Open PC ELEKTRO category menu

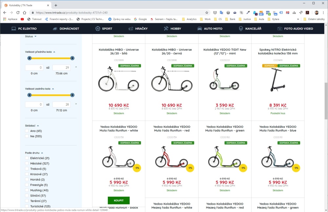pos(24,29)
